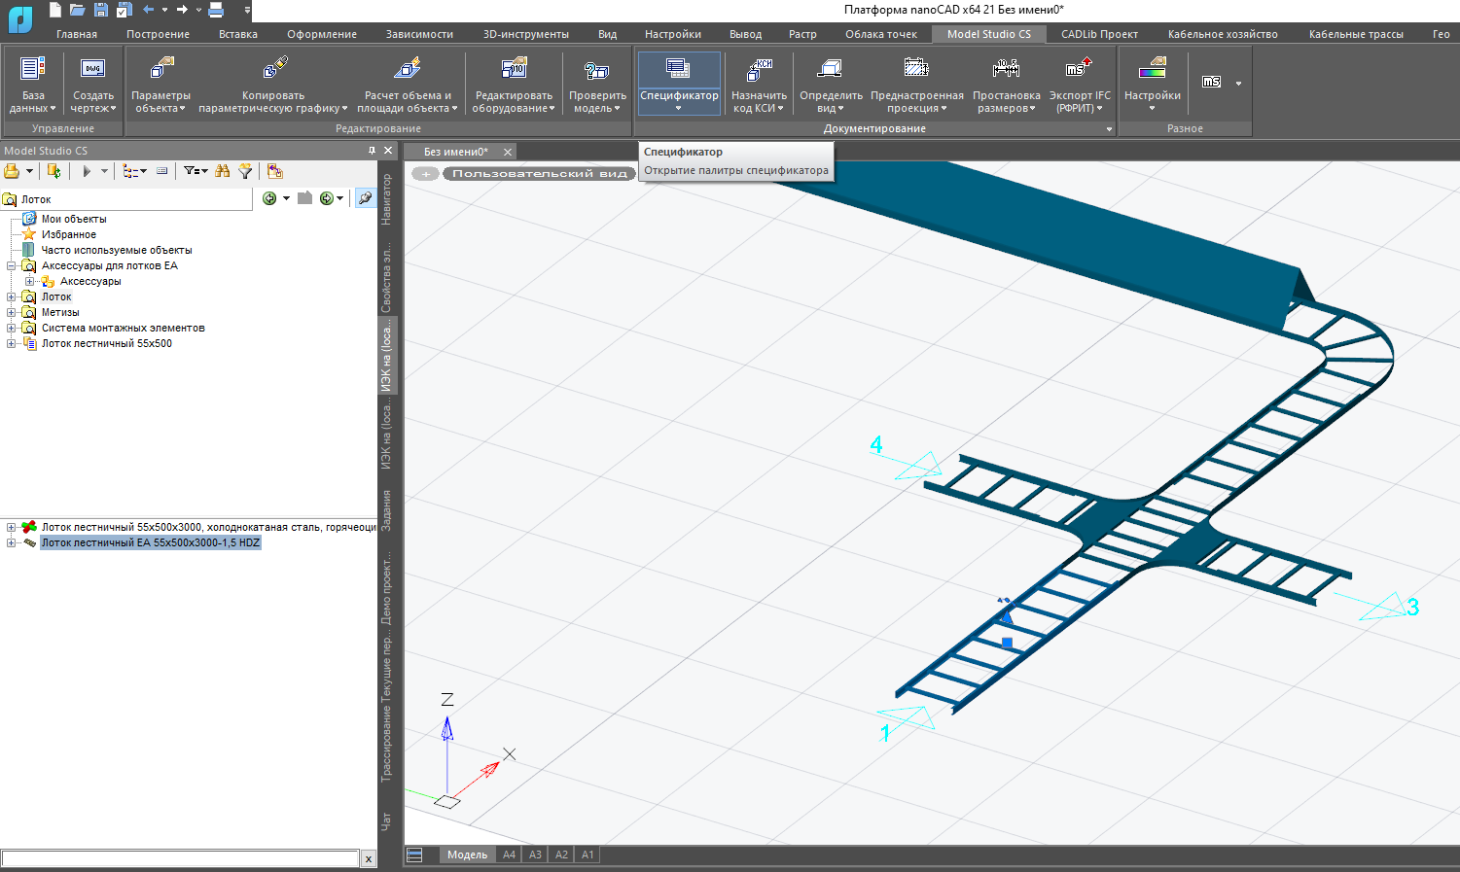1460x872 pixels.
Task: Select Лоток лестничный ЕА 55x500x3000-1,5 HDZ row
Action: 151,542
